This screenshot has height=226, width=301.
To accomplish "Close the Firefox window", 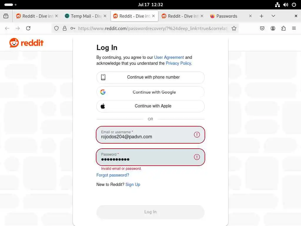I will (x=296, y=16).
